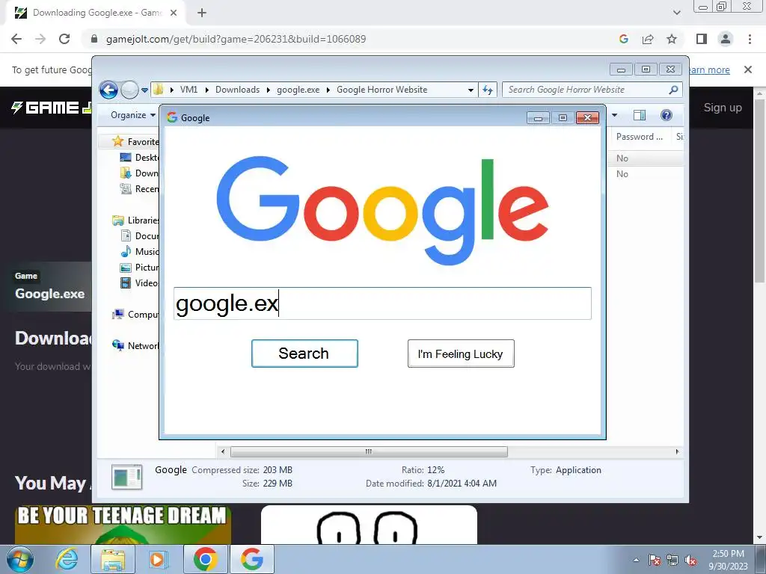
Task: Select Documents library in navigation pane
Action: pyautogui.click(x=140, y=235)
